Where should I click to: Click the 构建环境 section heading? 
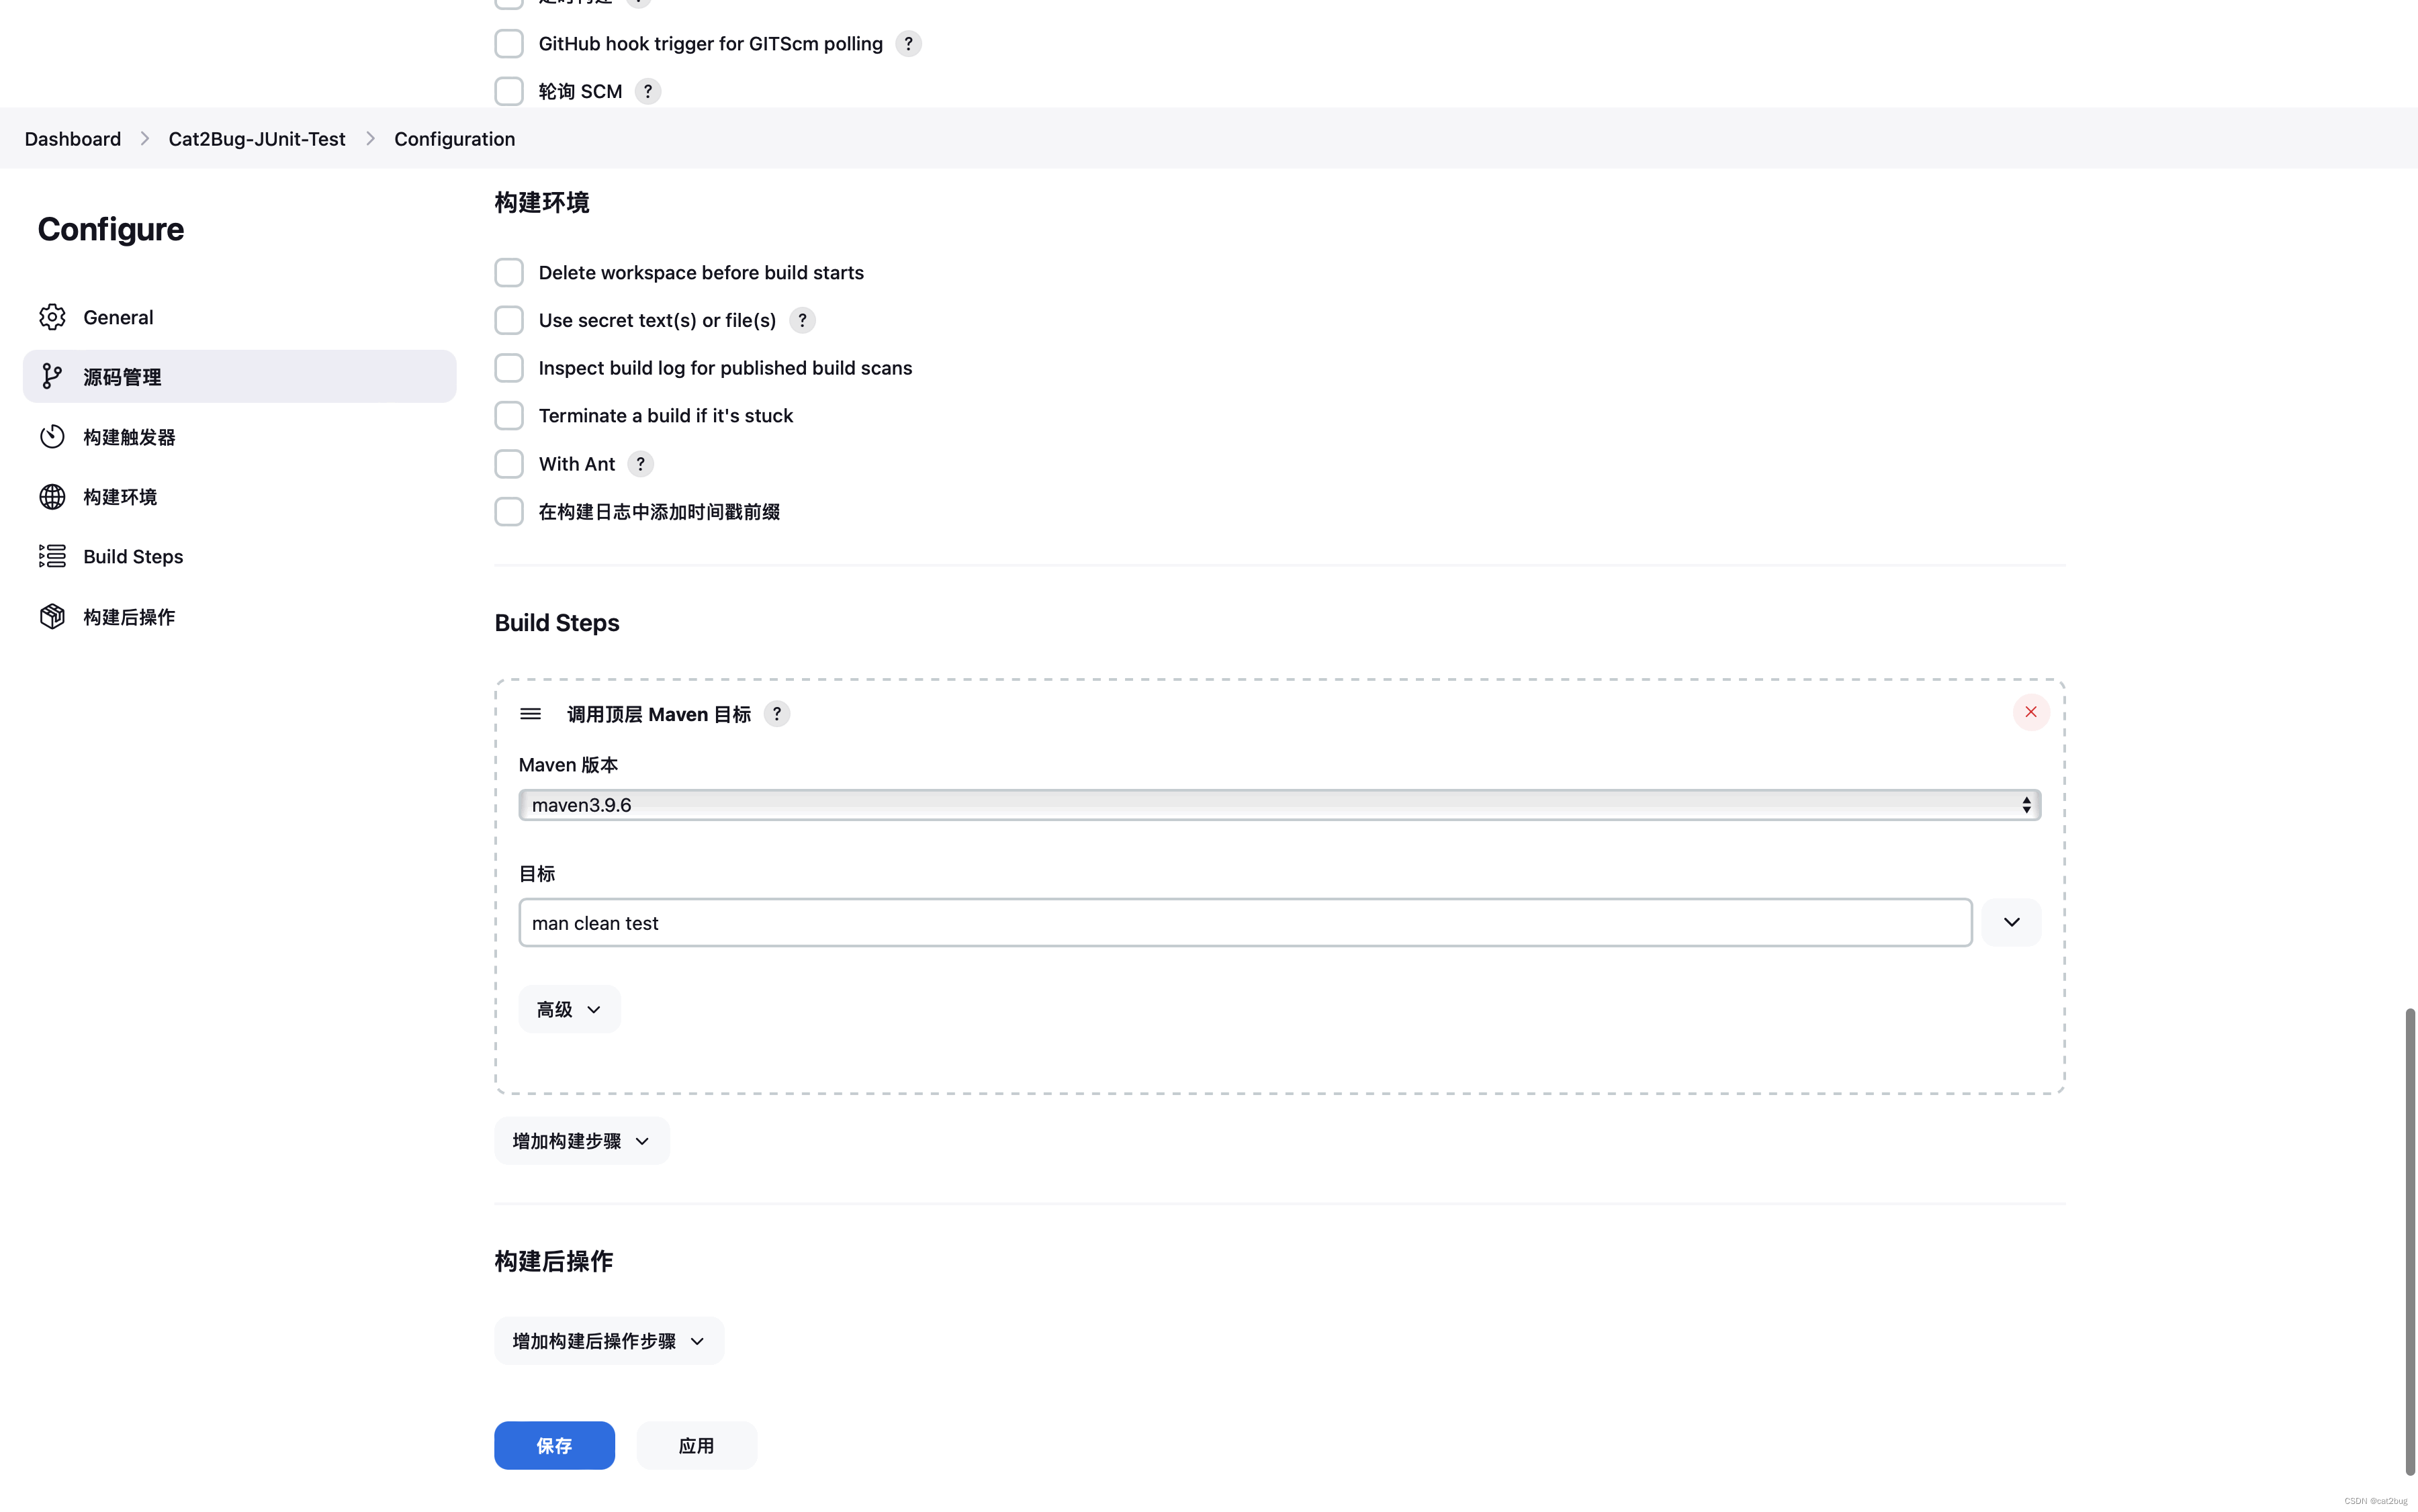pyautogui.click(x=542, y=203)
